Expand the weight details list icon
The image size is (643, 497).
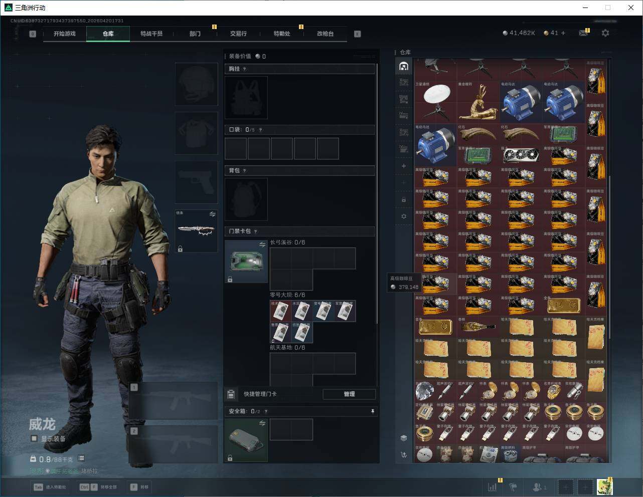click(81, 458)
